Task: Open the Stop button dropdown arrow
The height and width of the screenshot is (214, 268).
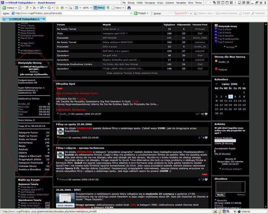Action: point(38,8)
